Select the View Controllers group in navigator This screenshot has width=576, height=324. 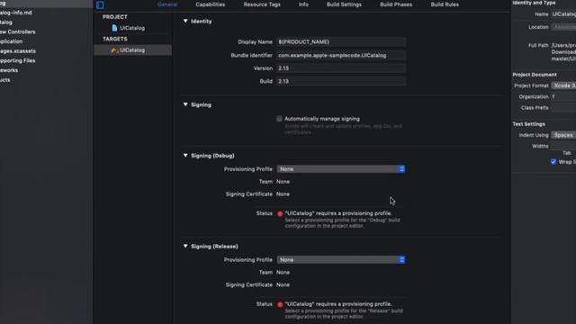tap(17, 32)
